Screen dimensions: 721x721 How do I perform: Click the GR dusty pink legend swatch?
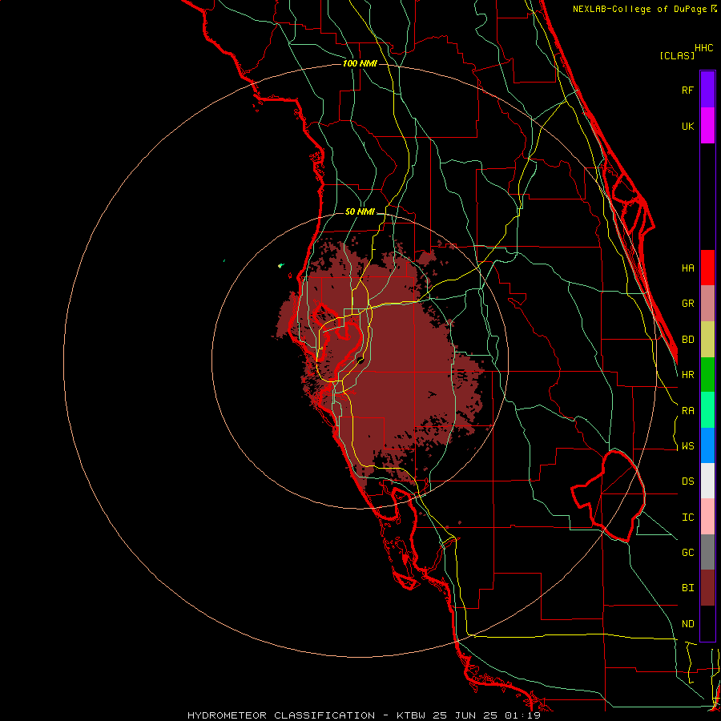pyautogui.click(x=707, y=304)
